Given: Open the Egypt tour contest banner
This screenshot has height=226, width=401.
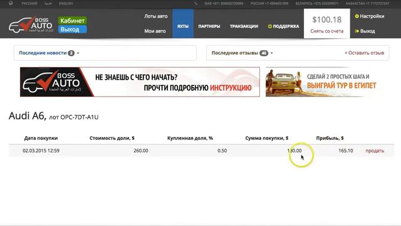Looking at the screenshot, I should point(323,82).
